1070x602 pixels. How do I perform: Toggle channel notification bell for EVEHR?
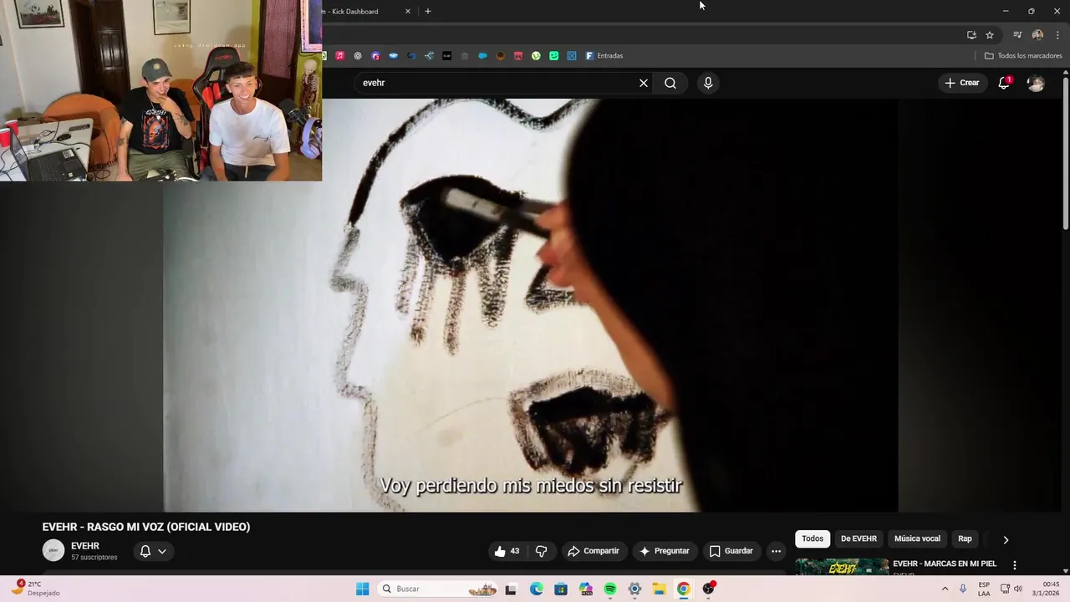[145, 551]
